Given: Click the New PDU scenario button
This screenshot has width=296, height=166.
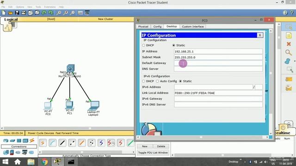Looking at the screenshot, I should 145,146.
